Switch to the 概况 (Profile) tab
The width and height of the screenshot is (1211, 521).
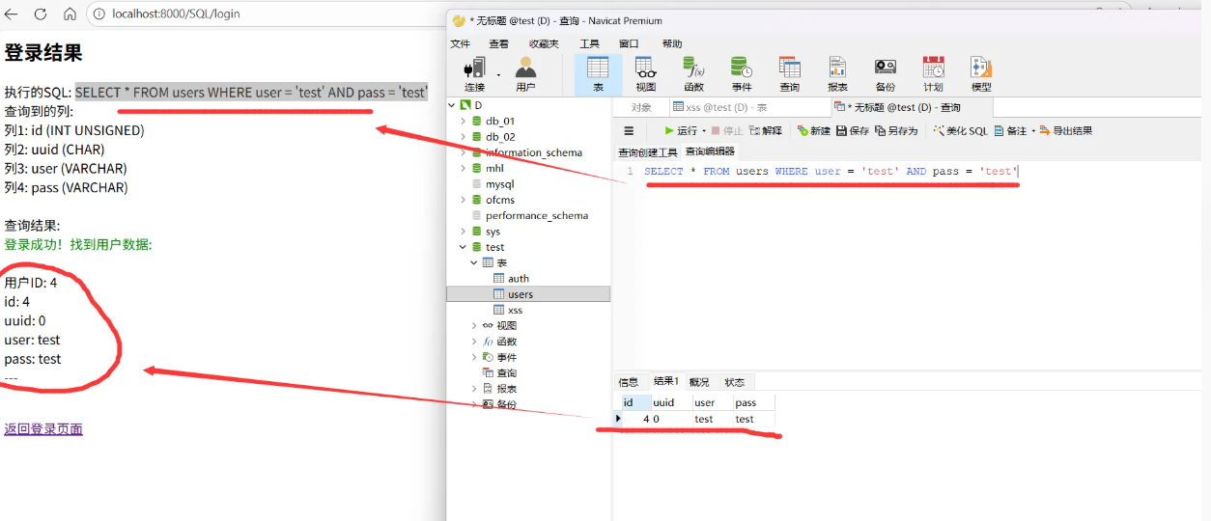tap(699, 382)
